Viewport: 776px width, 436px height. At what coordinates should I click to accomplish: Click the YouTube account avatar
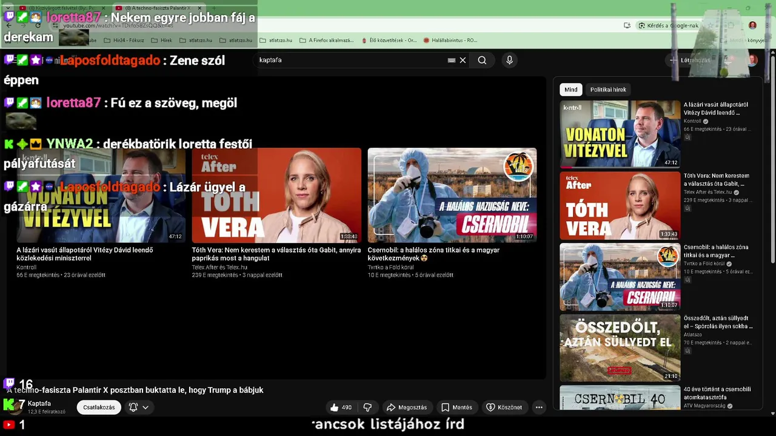(752, 60)
